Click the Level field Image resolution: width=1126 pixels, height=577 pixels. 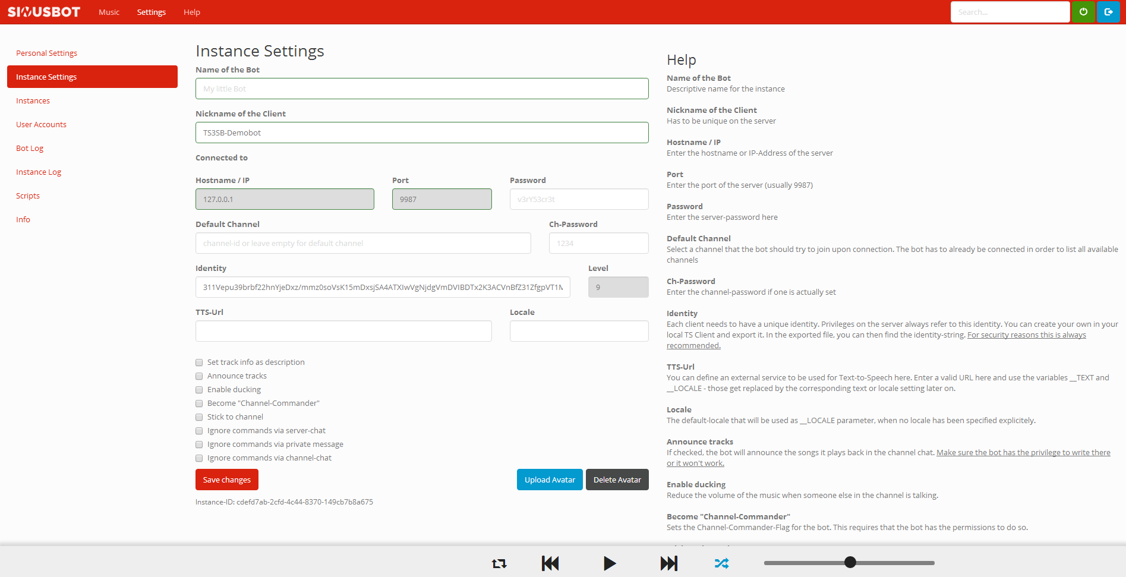pos(619,287)
